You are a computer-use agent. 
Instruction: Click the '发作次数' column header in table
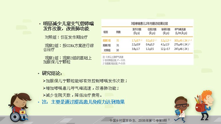tap(137, 31)
